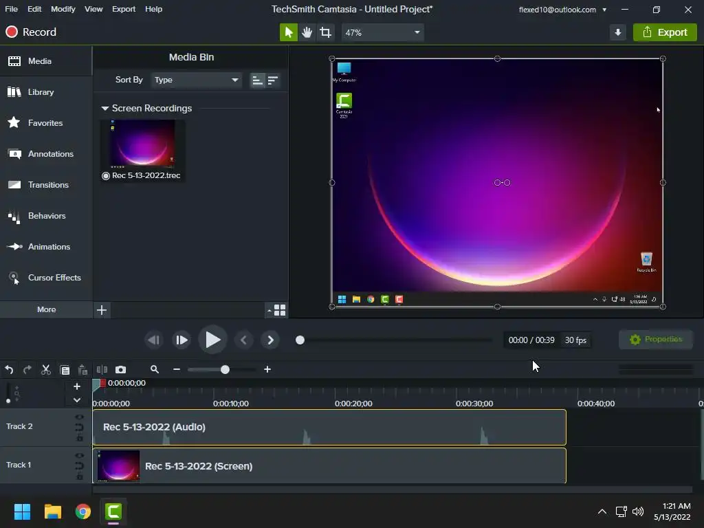Play the video preview
Image resolution: width=704 pixels, height=528 pixels.
pyautogui.click(x=212, y=340)
